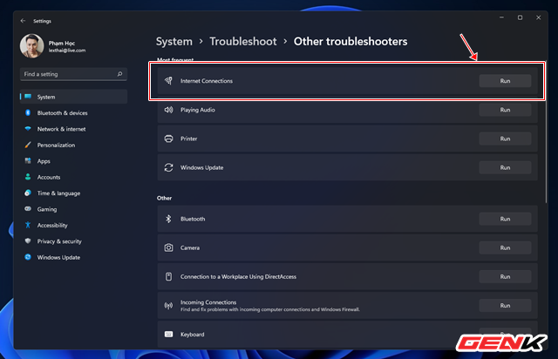558x359 pixels.
Task: Click the Other troubleshooters heading
Action: [350, 42]
